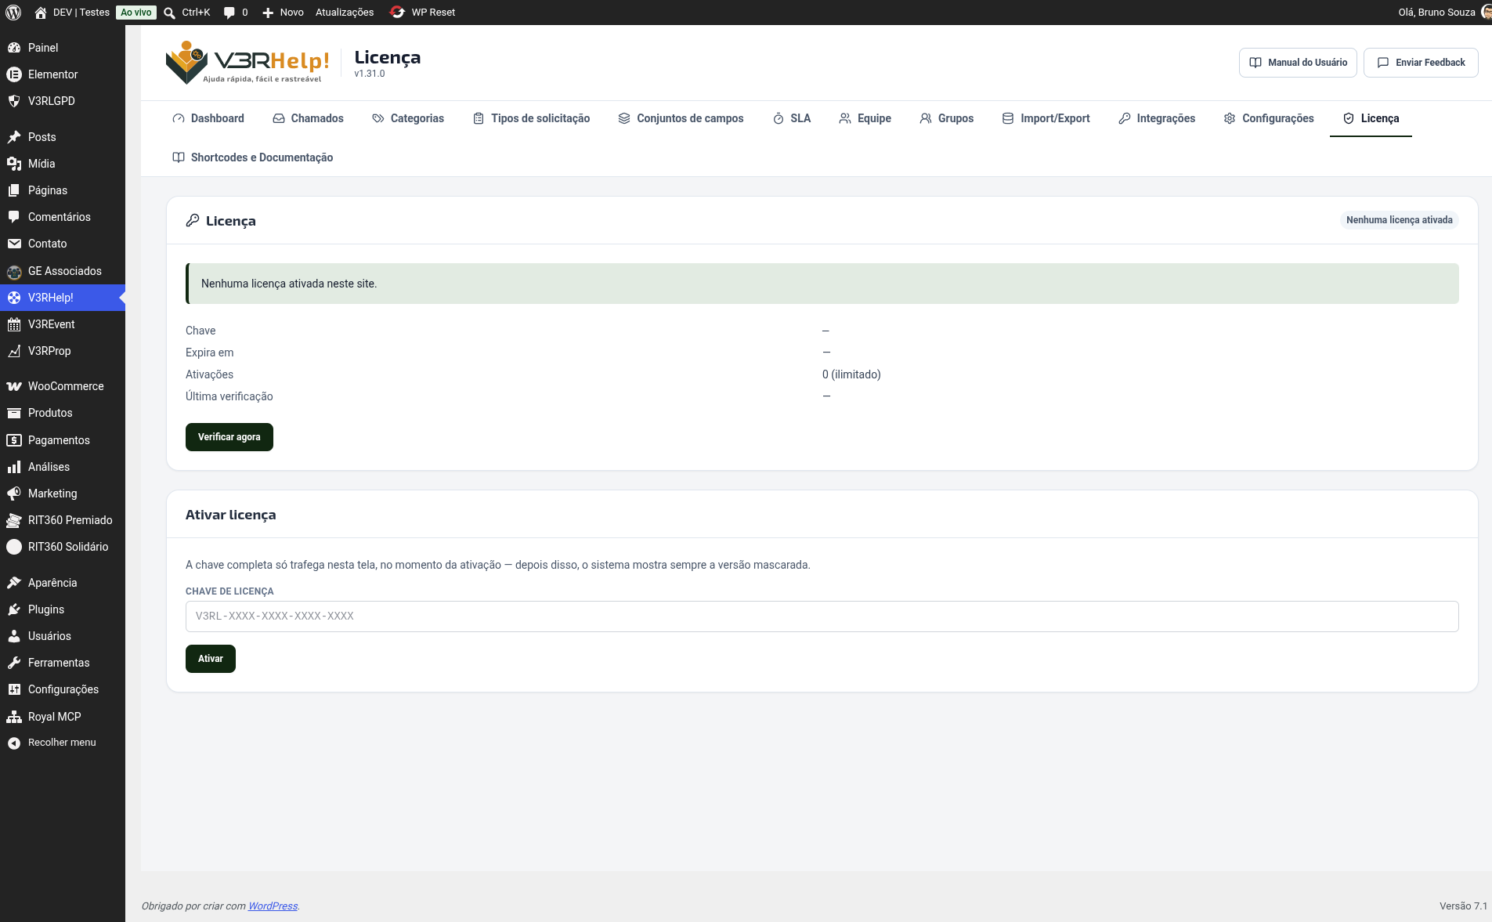The image size is (1492, 922).
Task: Open the search magnifier icon labeled Ctrl+K
Action: pos(169,13)
